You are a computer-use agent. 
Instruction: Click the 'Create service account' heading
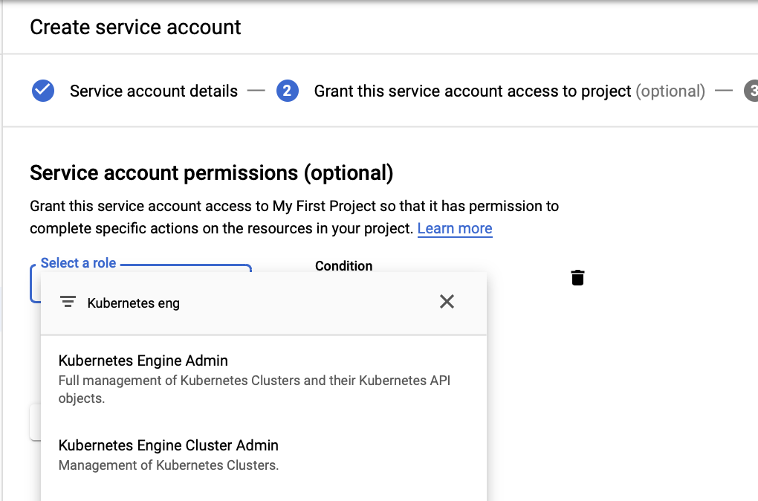point(135,27)
